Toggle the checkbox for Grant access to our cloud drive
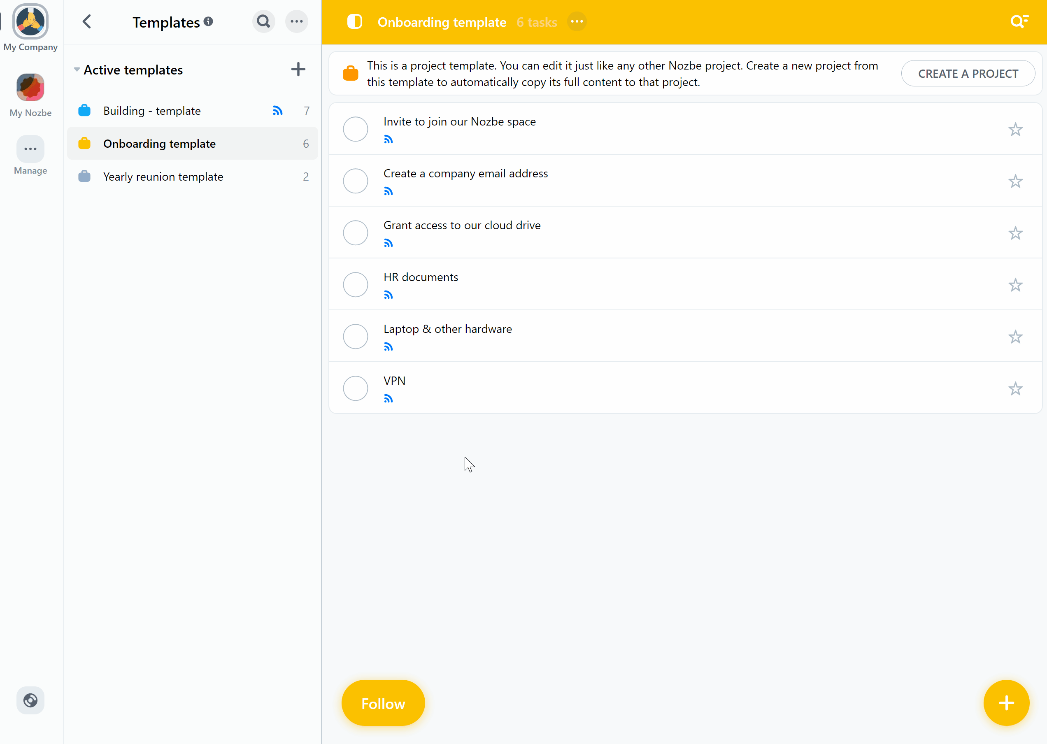This screenshot has width=1047, height=744. pyautogui.click(x=356, y=232)
